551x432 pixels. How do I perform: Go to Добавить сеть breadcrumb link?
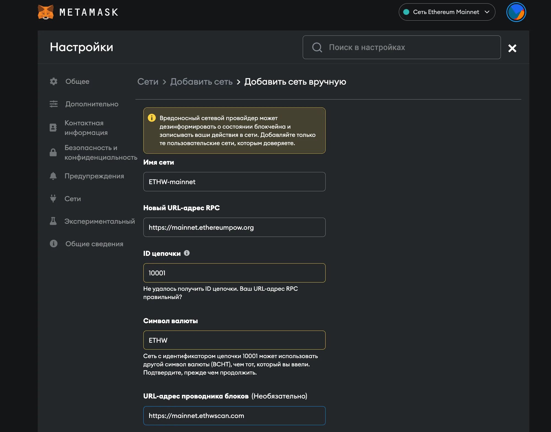pos(201,82)
